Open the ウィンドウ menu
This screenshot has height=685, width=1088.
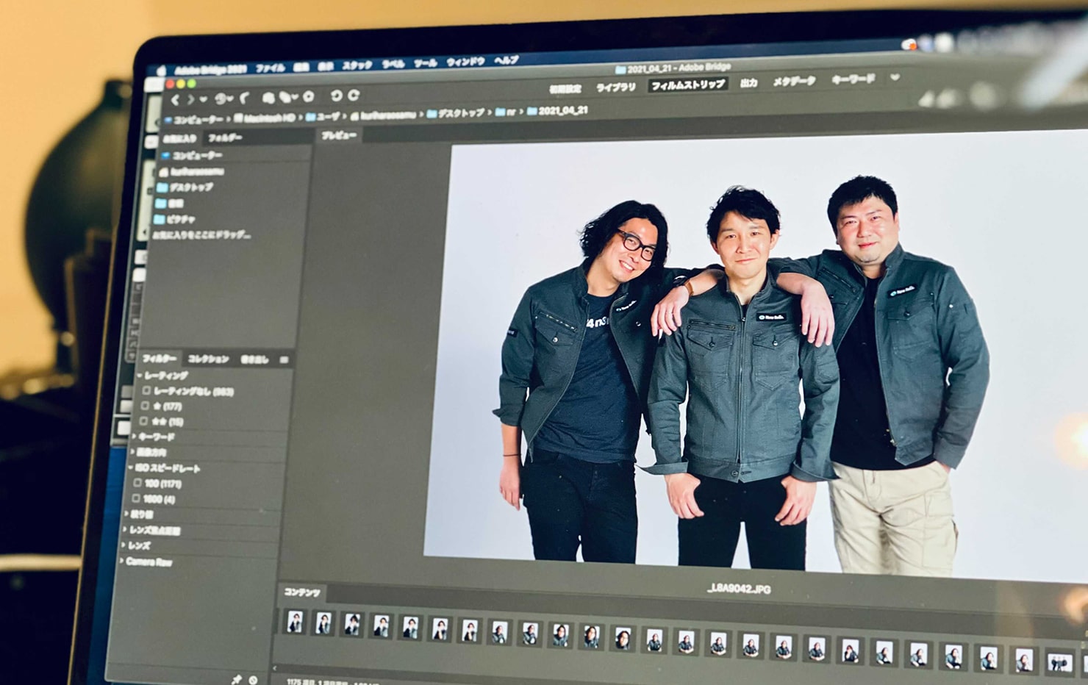point(466,62)
